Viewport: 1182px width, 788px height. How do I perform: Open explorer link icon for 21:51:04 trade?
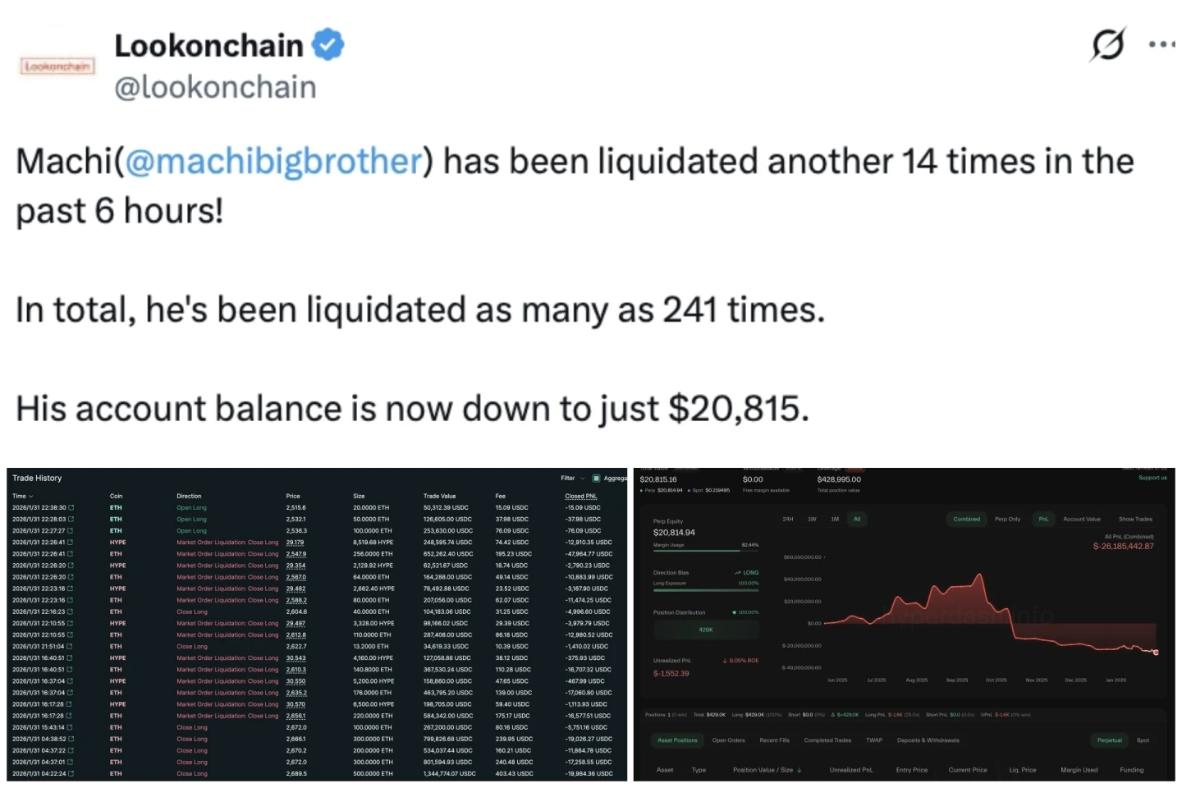[x=71, y=647]
